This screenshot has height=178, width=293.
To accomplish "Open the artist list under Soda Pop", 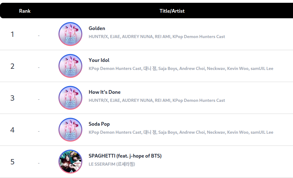I will coord(181,132).
